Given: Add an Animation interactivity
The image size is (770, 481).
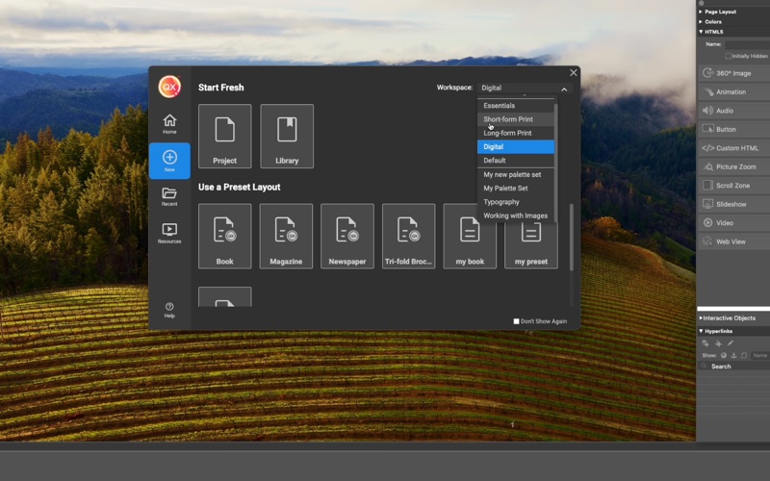Looking at the screenshot, I should (733, 91).
